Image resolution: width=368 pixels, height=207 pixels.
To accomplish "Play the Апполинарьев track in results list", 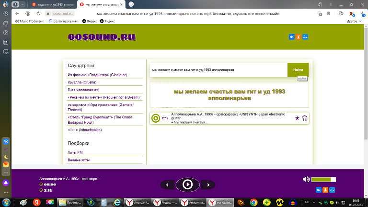I will 155,118.
